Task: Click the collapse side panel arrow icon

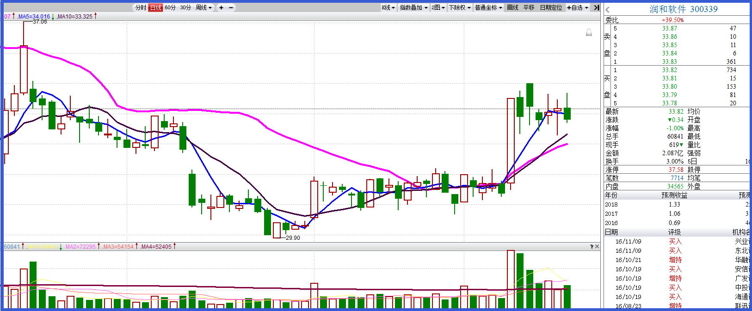Action: (x=596, y=7)
